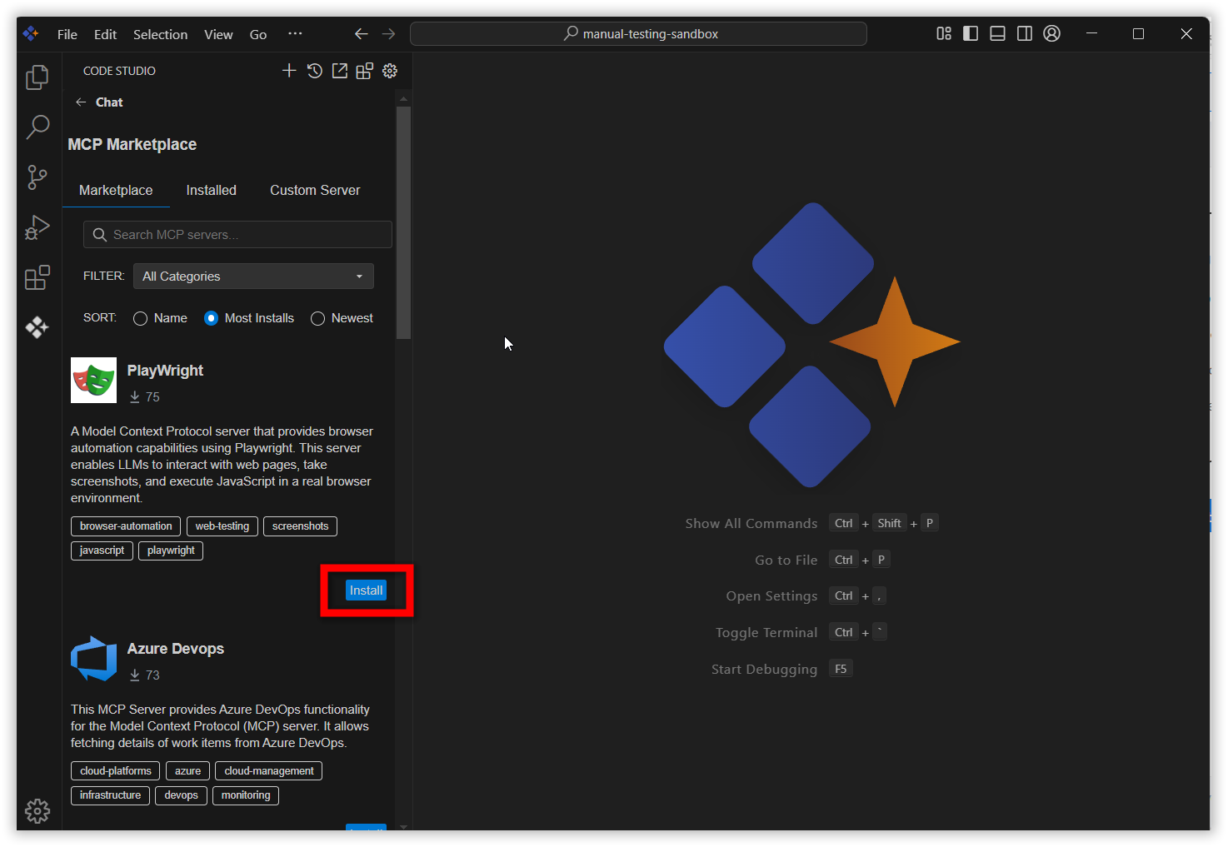
Task: Click the PlayWright server title
Action: click(x=165, y=371)
